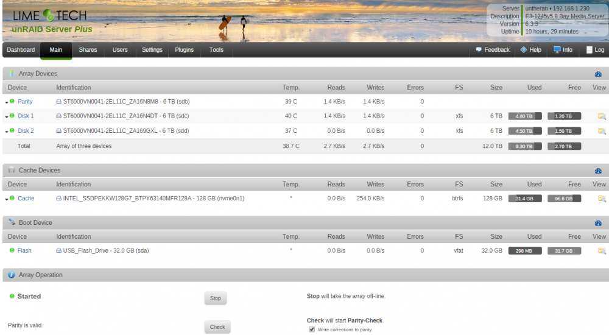Open the Settings tab
This screenshot has height=335, width=609.
tap(152, 50)
